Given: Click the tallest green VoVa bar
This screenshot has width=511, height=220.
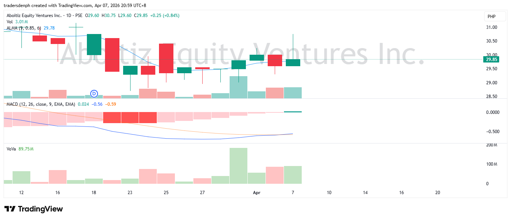Looking at the screenshot, I should click(x=238, y=166).
